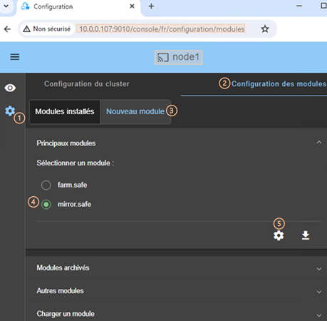Click the cast icon next to node1

163,57
